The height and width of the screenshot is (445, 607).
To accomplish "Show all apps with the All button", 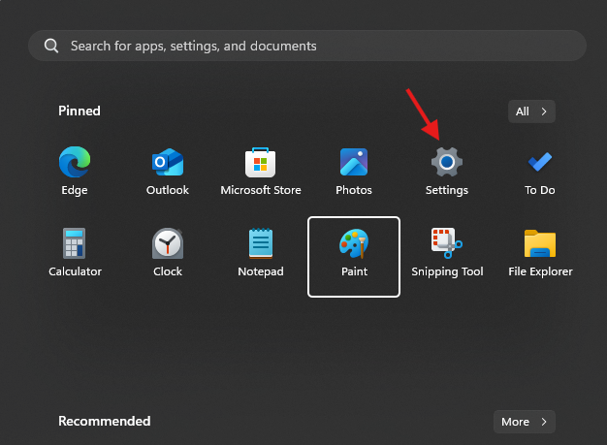I will [x=531, y=111].
